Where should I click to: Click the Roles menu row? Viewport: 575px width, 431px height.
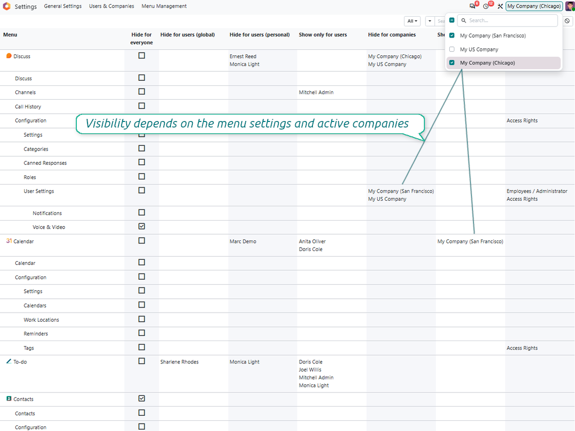click(30, 177)
